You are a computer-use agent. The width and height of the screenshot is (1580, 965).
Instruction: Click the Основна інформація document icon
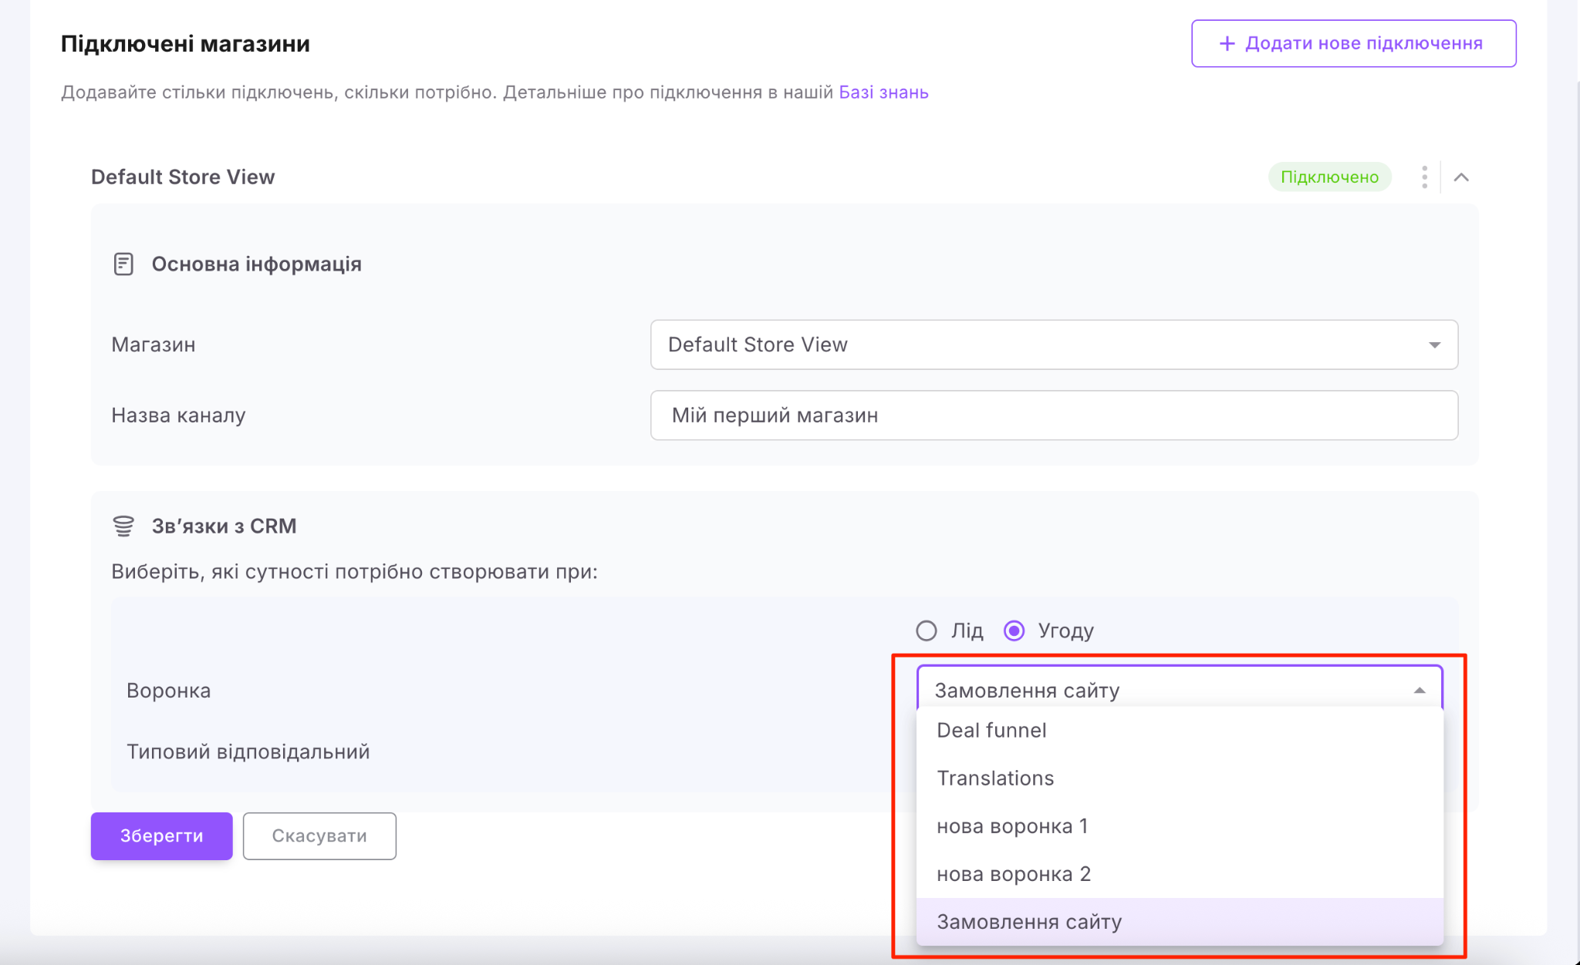click(123, 264)
